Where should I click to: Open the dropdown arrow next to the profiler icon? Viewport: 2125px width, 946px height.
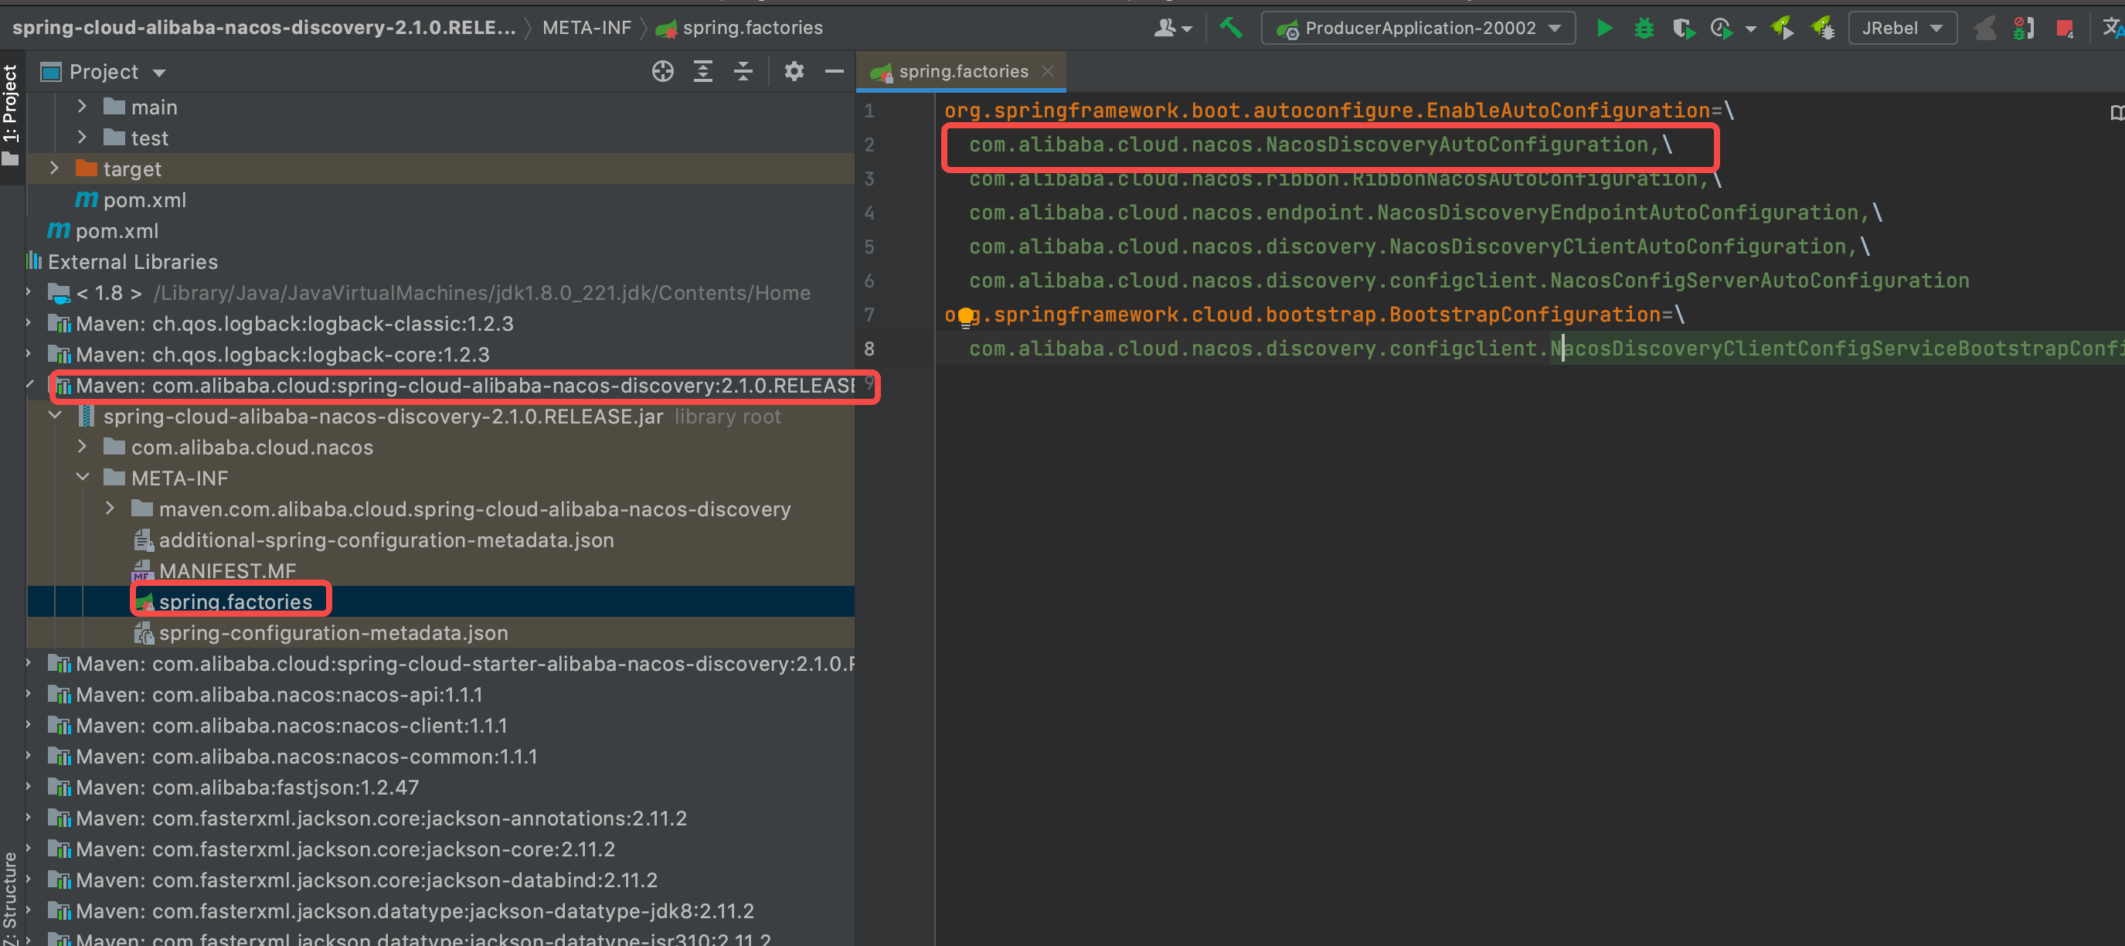click(x=1750, y=29)
